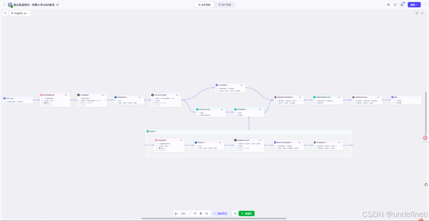The height and width of the screenshot is (221, 429).
Task: Edit the project title with pencil icon
Action: coord(58,5)
